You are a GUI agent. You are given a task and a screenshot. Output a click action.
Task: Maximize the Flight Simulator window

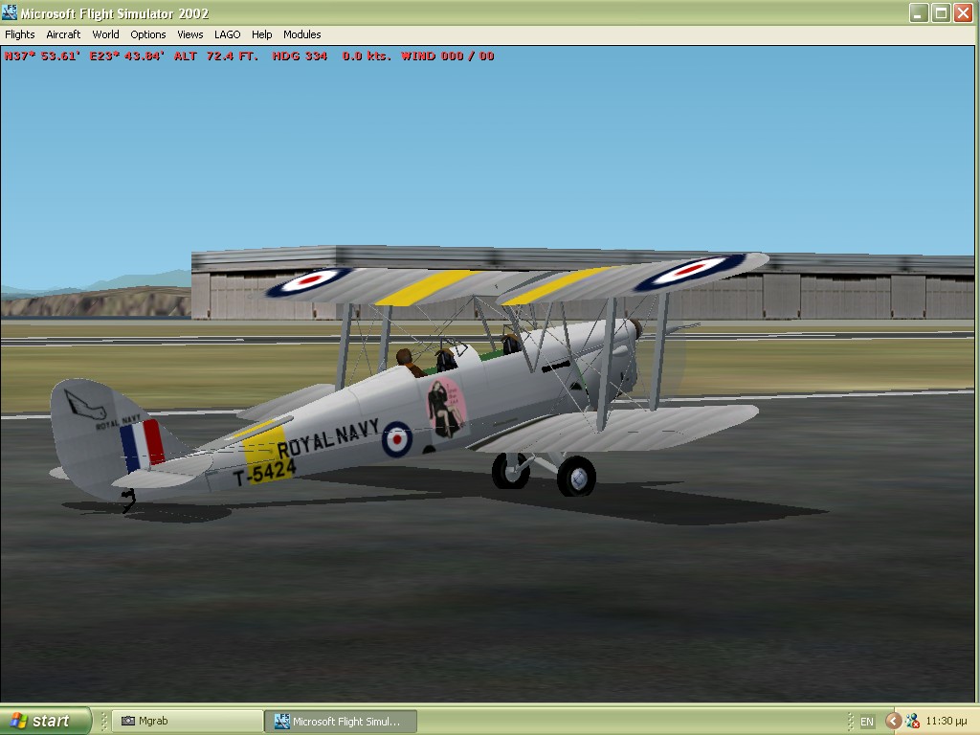click(941, 13)
